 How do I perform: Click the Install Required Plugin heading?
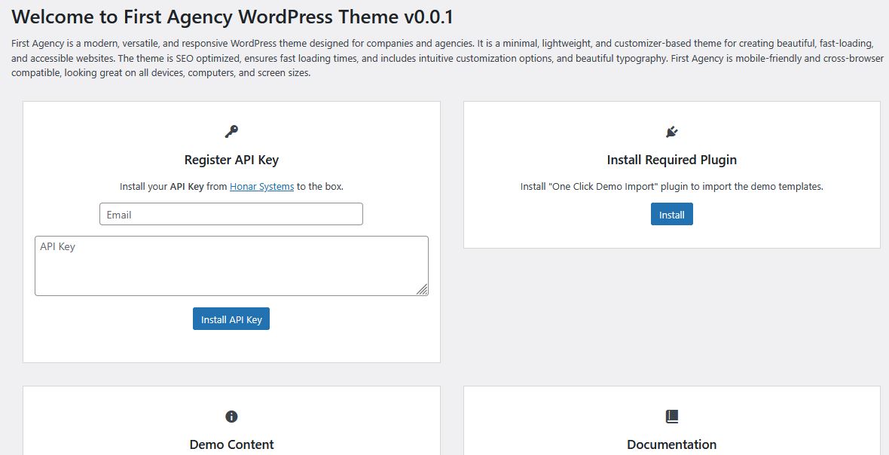point(672,160)
